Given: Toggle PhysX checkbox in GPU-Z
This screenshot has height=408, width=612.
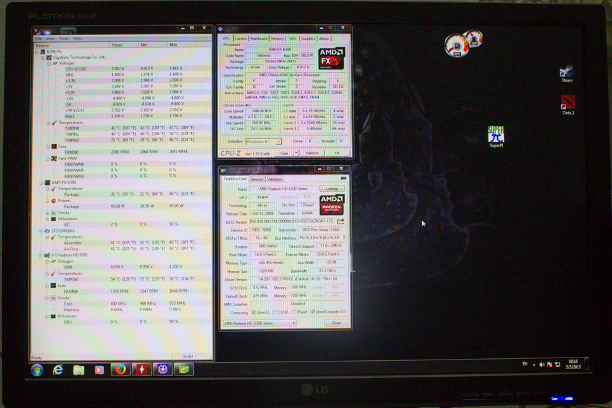Looking at the screenshot, I should coord(294,312).
